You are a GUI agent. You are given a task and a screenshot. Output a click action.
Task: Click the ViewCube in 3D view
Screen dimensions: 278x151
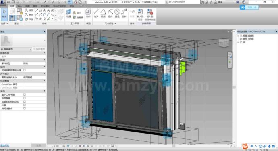click(224, 43)
